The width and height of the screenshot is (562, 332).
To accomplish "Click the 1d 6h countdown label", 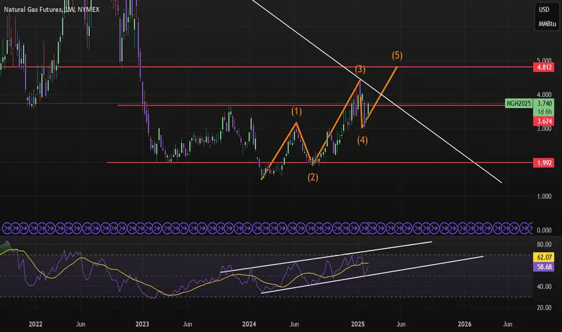I will (x=544, y=112).
